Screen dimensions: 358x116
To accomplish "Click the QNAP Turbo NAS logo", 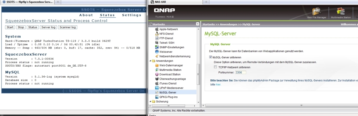I will 165,13.
